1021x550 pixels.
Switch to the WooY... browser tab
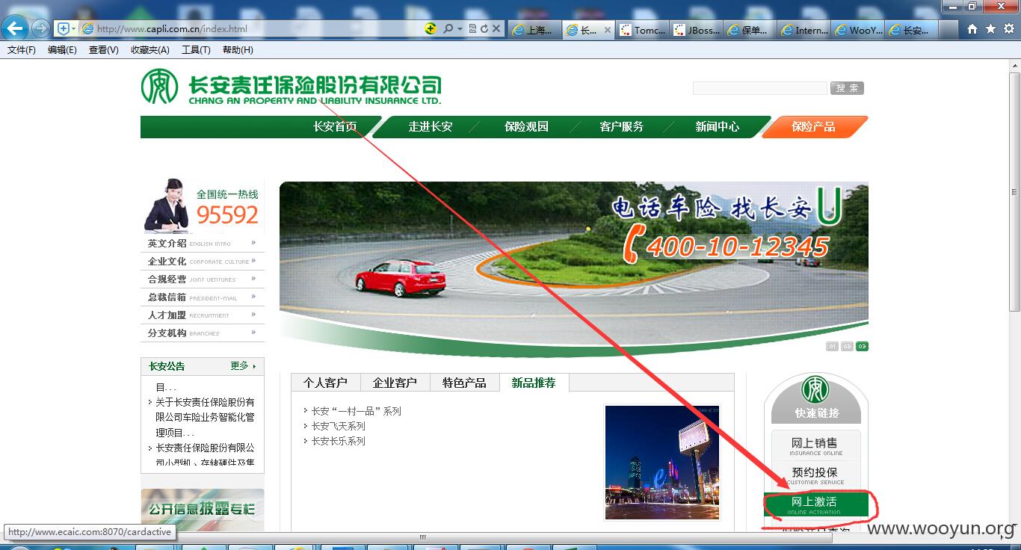pos(857,31)
